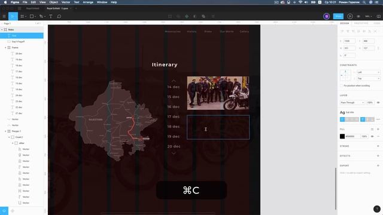
Task: Click the Gallery nav link on canvas
Action: [244, 32]
